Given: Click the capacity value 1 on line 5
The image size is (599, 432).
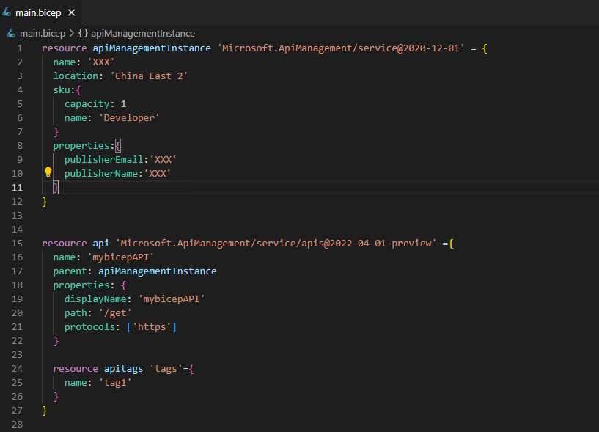Looking at the screenshot, I should pos(122,103).
